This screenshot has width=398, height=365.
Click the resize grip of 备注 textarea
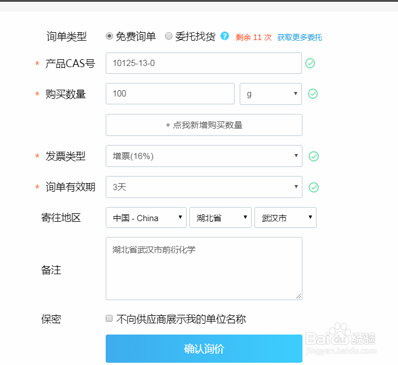click(x=298, y=296)
